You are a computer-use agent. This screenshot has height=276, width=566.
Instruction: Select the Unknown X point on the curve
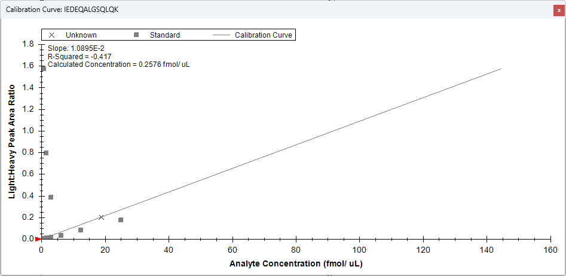coord(102,217)
